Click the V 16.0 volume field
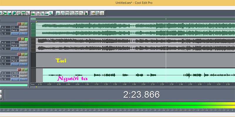 tap(15, 73)
